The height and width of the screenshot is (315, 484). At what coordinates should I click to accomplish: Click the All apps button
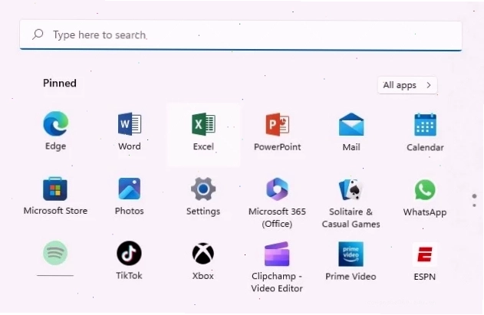[407, 85]
